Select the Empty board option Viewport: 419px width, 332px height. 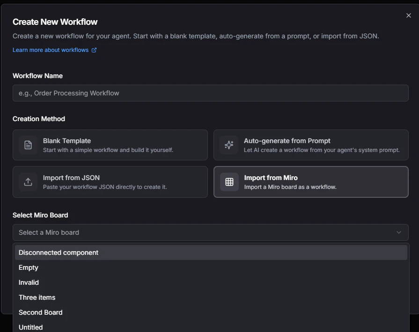(29, 267)
